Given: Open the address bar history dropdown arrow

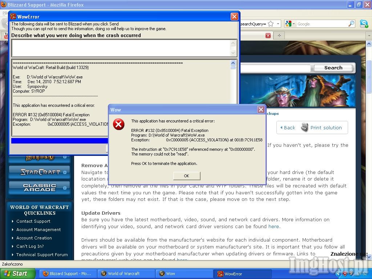Looking at the screenshot, I should click(278, 24).
